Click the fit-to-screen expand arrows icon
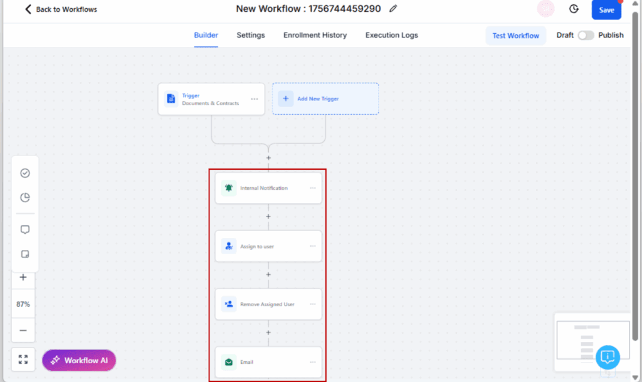Screen dimensions: 642x382 23,359
